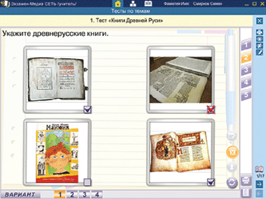Toggle checkbox under illuminated manuscript image
This screenshot has width=266, height=199.
click(x=211, y=182)
